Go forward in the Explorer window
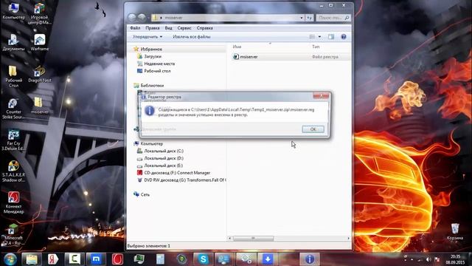The height and width of the screenshot is (266, 472). click(x=142, y=18)
